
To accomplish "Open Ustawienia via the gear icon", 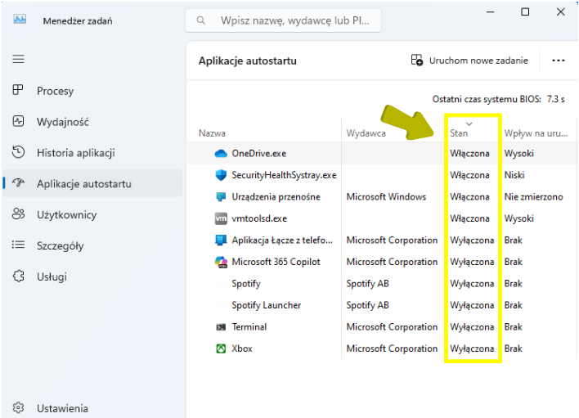I will (18, 408).
